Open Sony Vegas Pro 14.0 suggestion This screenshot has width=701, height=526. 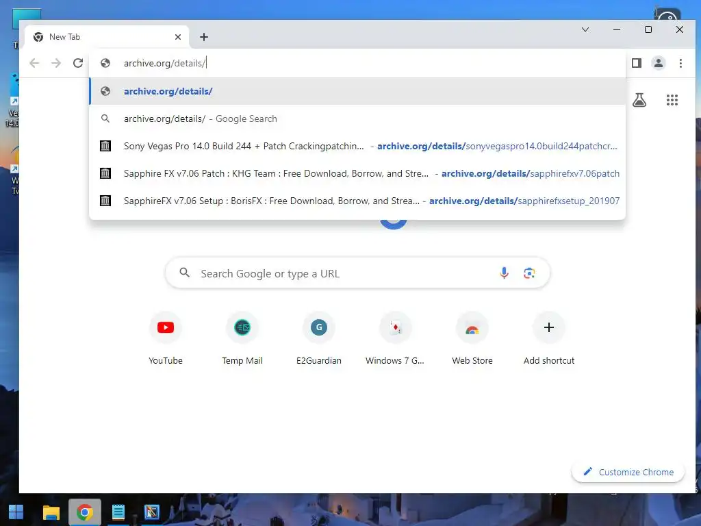click(x=357, y=147)
